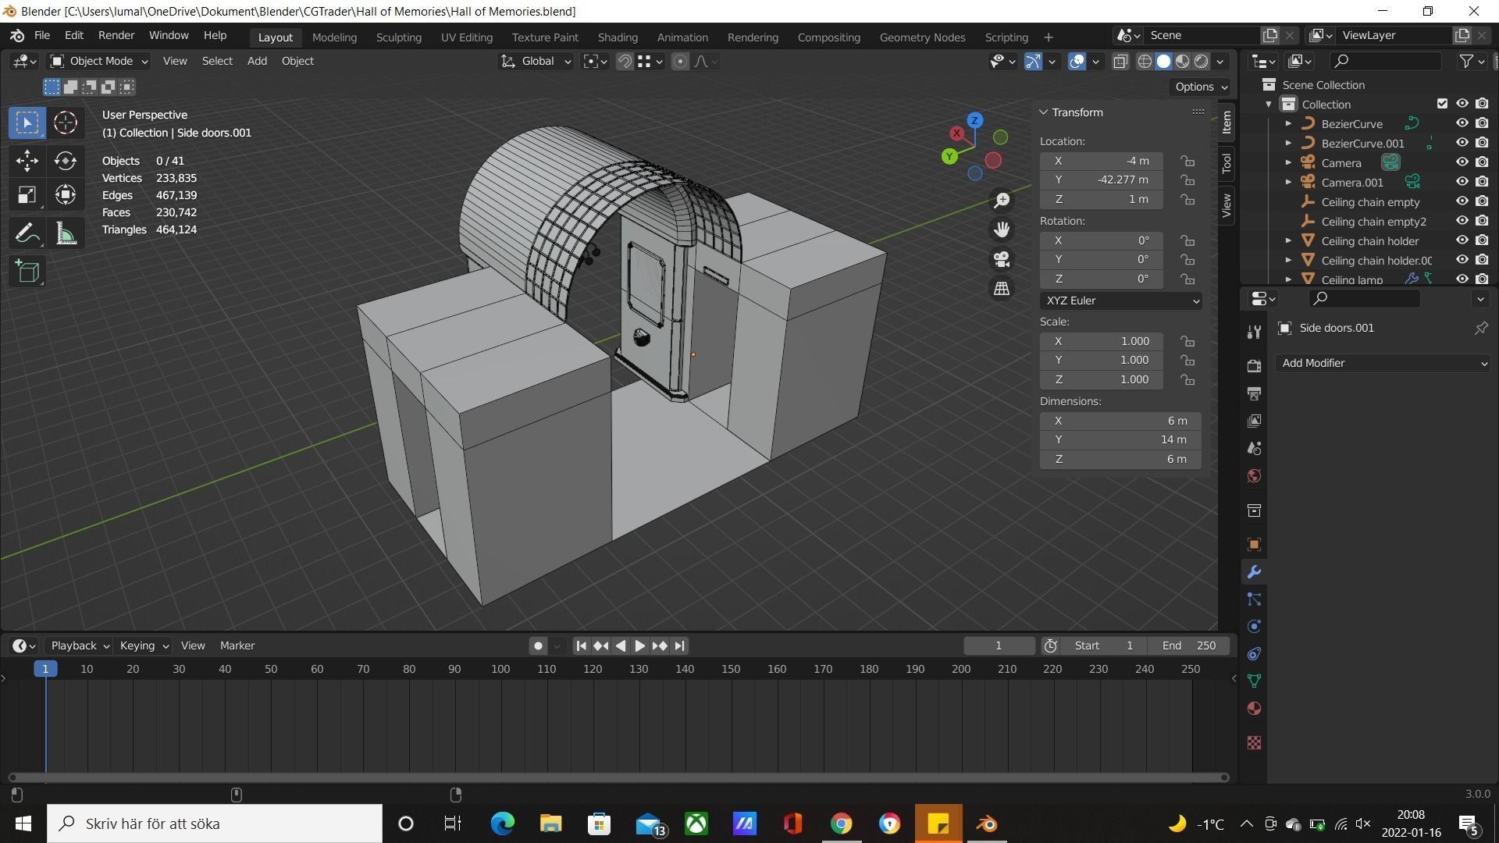Select the Rotate tool
The width and height of the screenshot is (1499, 843).
tap(66, 161)
